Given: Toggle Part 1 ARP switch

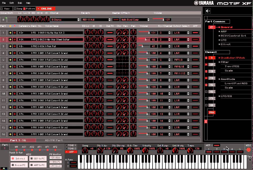Looking at the screenshot, I should (195, 33).
